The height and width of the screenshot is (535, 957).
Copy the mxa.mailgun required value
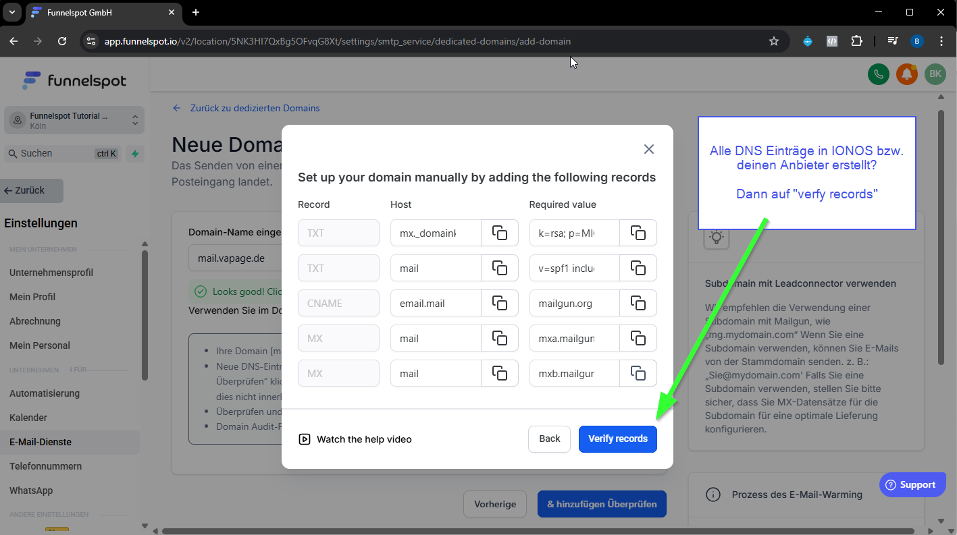(x=638, y=338)
